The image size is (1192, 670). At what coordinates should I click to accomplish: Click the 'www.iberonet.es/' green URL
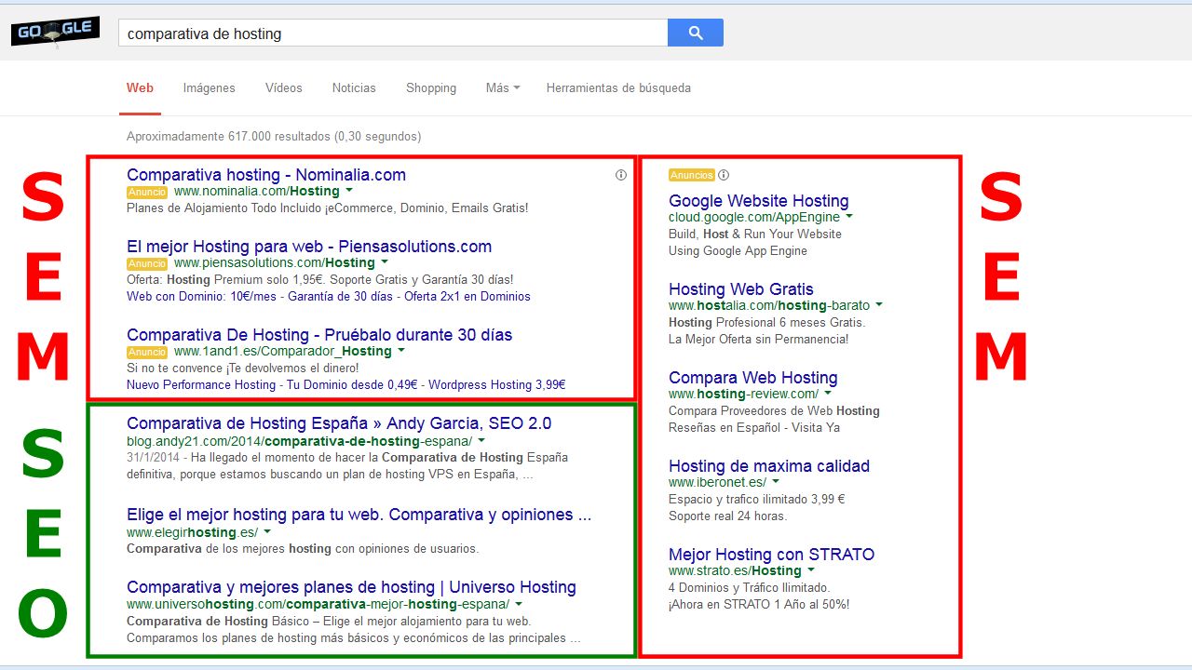pyautogui.click(x=717, y=482)
